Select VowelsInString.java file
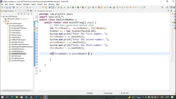Image resolution: width=176 pixels, height=99 pixels. pos(18,61)
